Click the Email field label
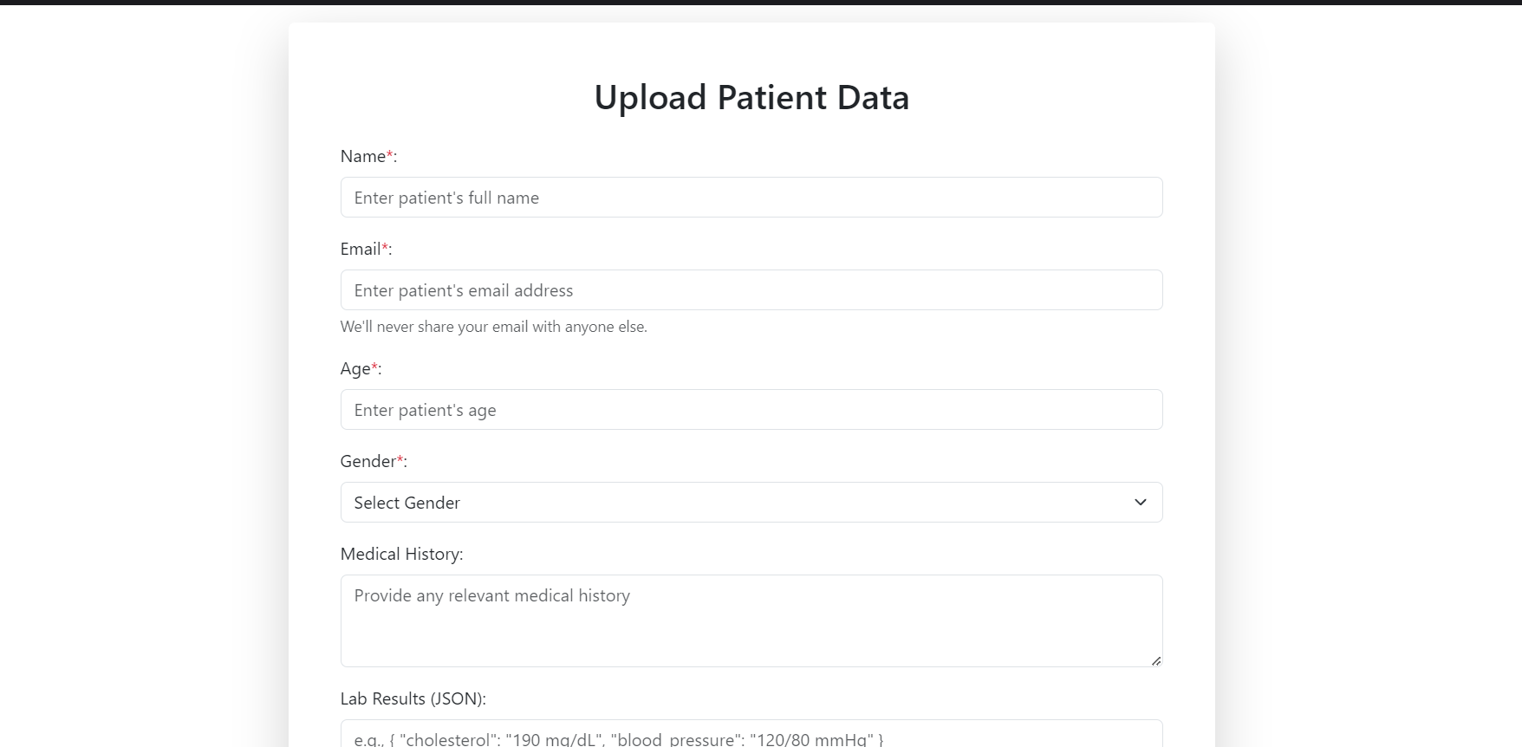This screenshot has width=1522, height=747. 366,249
